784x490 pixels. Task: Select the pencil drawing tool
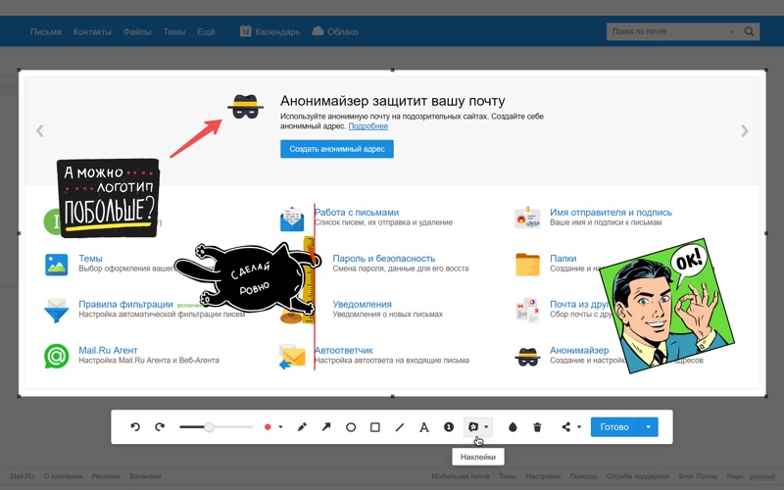[x=302, y=427]
